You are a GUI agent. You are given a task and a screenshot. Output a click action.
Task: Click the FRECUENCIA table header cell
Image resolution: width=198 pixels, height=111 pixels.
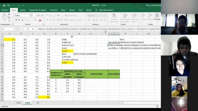(x=114, y=74)
